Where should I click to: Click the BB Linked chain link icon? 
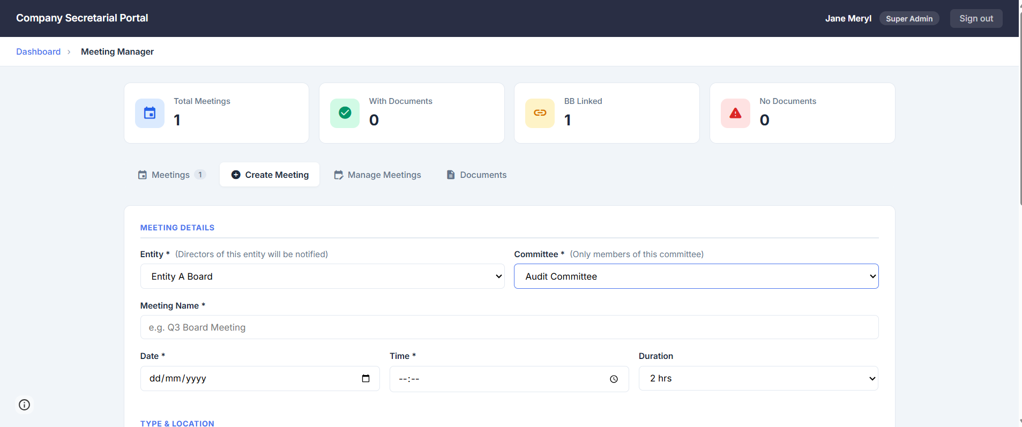[540, 113]
